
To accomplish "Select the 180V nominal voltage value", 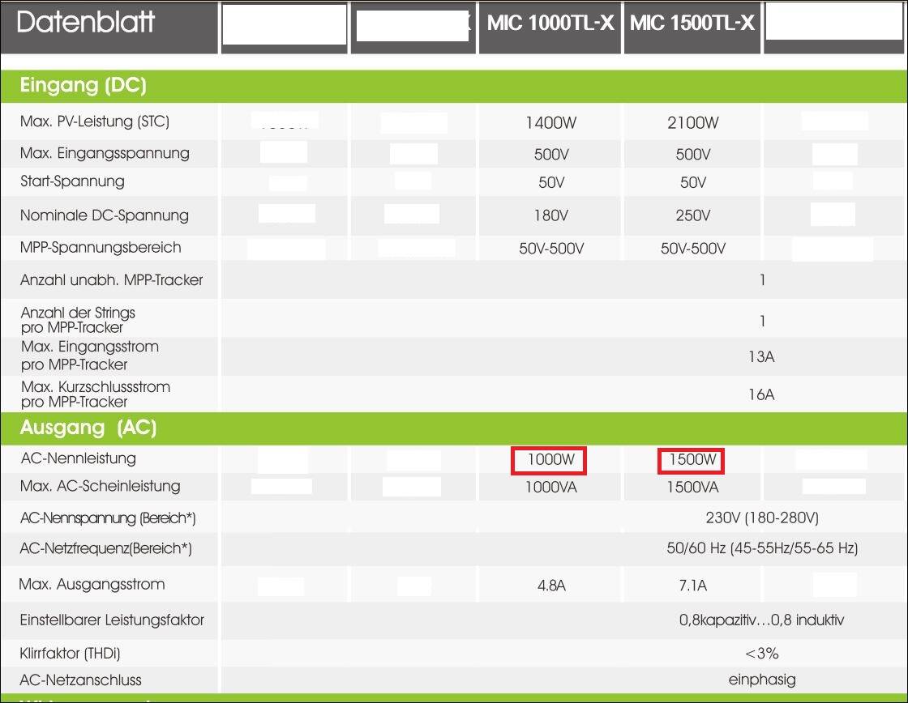I will coord(551,215).
